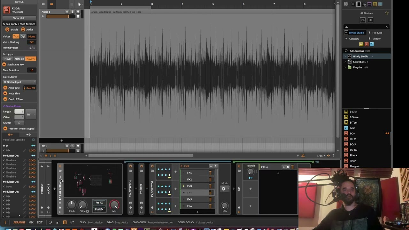This screenshot has height=230, width=409.
Task: Click Steal fade time value 10
Action: 32,70
